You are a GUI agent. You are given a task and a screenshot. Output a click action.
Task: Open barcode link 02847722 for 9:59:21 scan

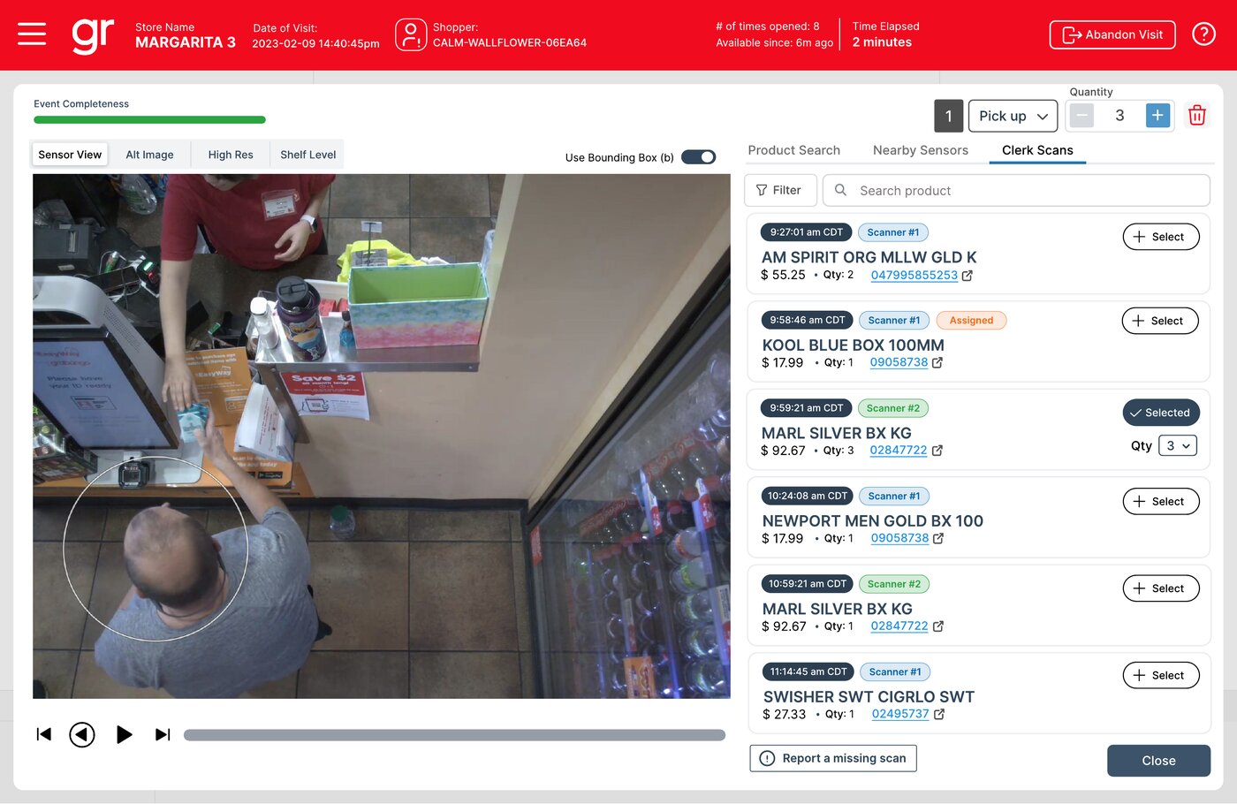pos(899,451)
